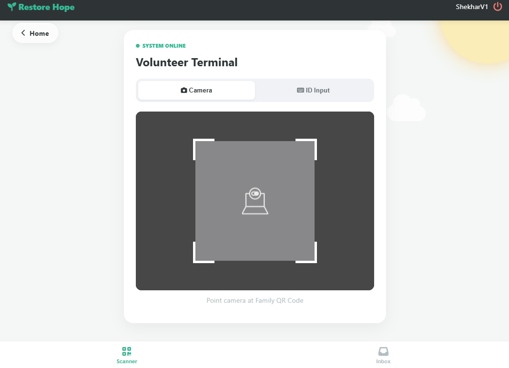Toggle to manual ID entry mode
This screenshot has width=509, height=368.
coord(314,90)
